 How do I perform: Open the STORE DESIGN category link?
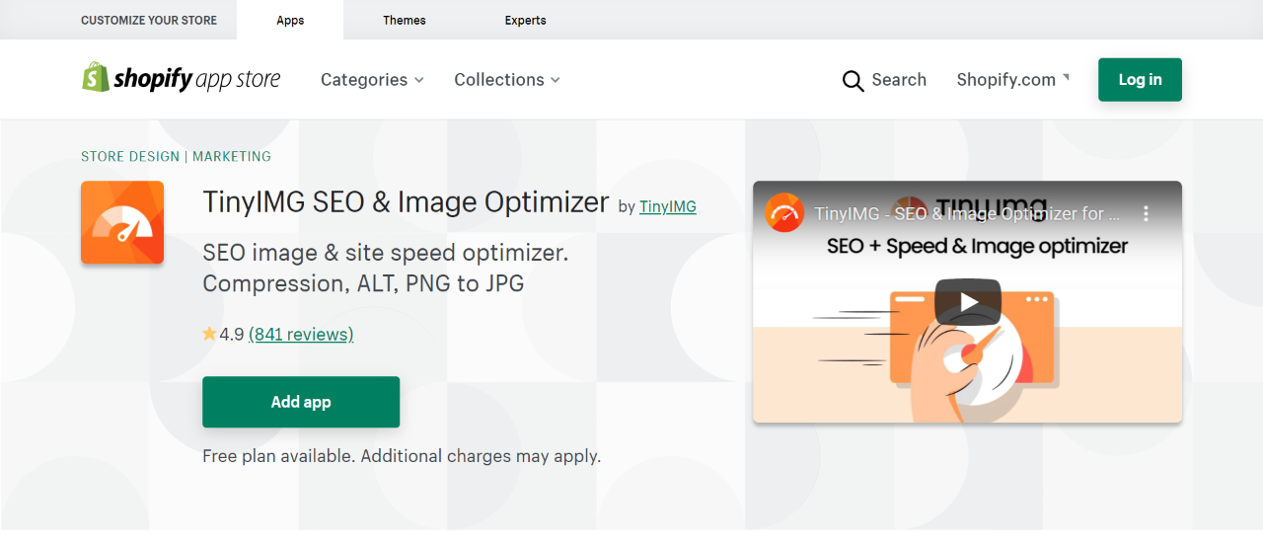(130, 156)
